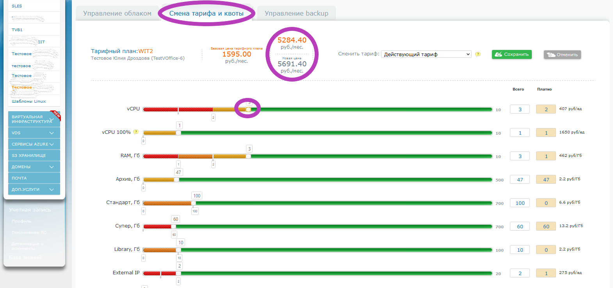
Task: Switch to the 'Управление облаком' tab
Action: 117,13
